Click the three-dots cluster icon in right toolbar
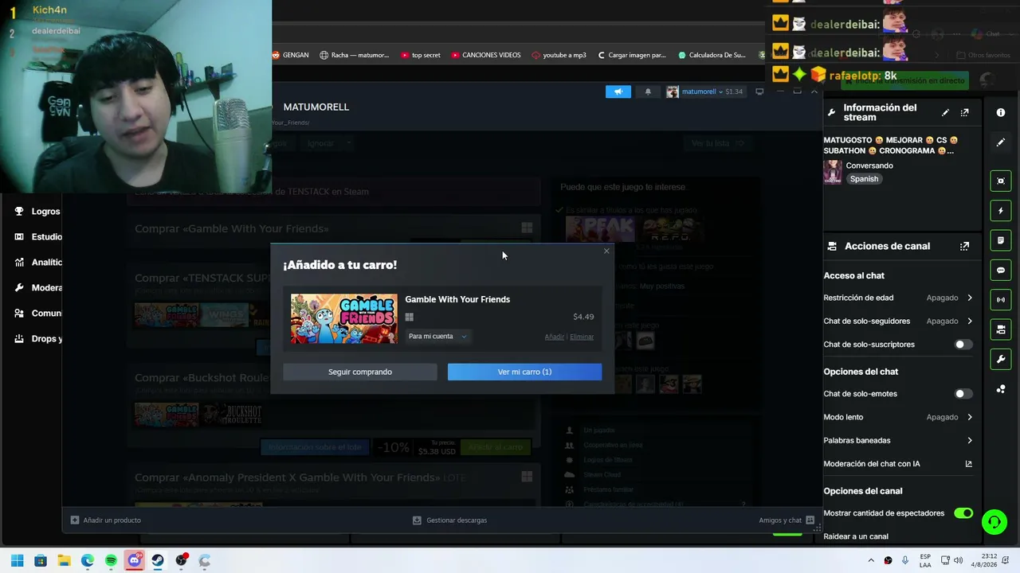This screenshot has height=573, width=1020. tap(1001, 389)
